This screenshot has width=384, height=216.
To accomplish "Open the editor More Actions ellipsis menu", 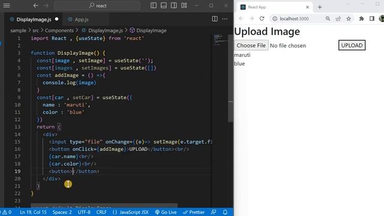I will point(225,19).
